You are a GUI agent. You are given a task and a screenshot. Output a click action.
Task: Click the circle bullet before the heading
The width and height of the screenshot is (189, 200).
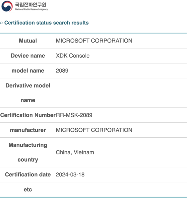coord(1,23)
